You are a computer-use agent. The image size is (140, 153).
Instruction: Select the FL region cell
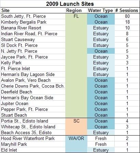pos(76,16)
